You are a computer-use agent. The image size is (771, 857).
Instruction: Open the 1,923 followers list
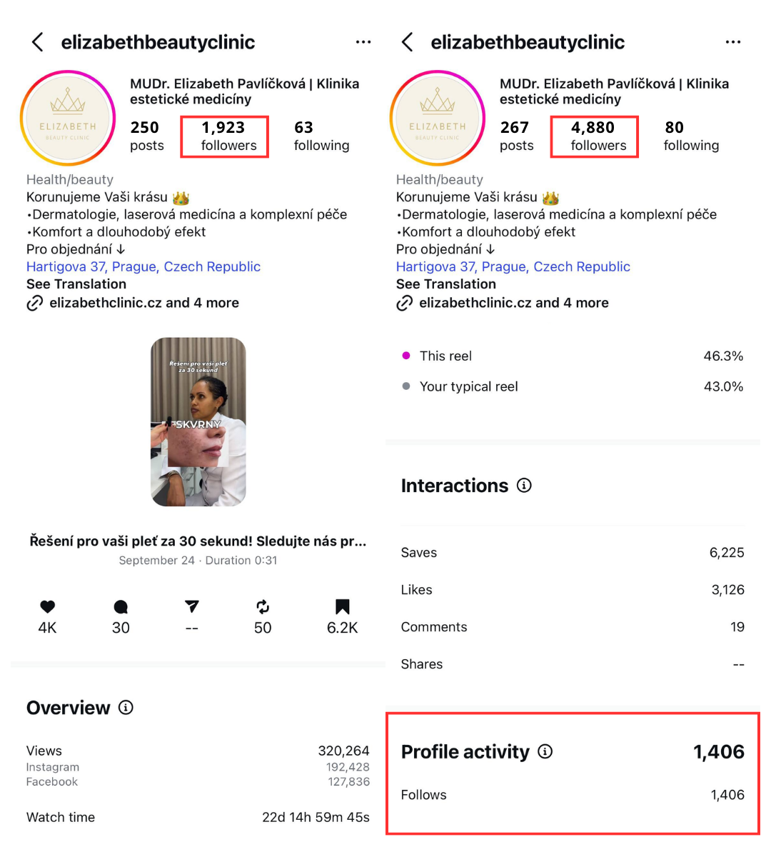pos(225,136)
